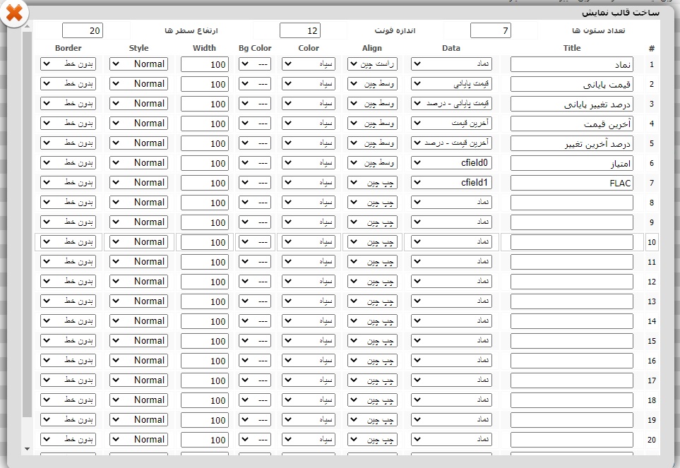This screenshot has height=468, width=680.
Task: Open the Border dropdown in row 1
Action: coord(68,64)
